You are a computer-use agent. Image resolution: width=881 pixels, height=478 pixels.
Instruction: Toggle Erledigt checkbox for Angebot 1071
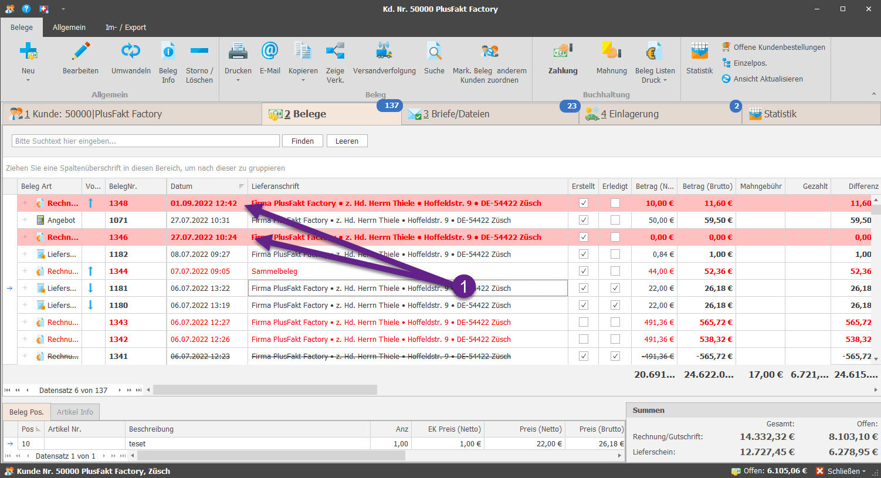point(615,220)
